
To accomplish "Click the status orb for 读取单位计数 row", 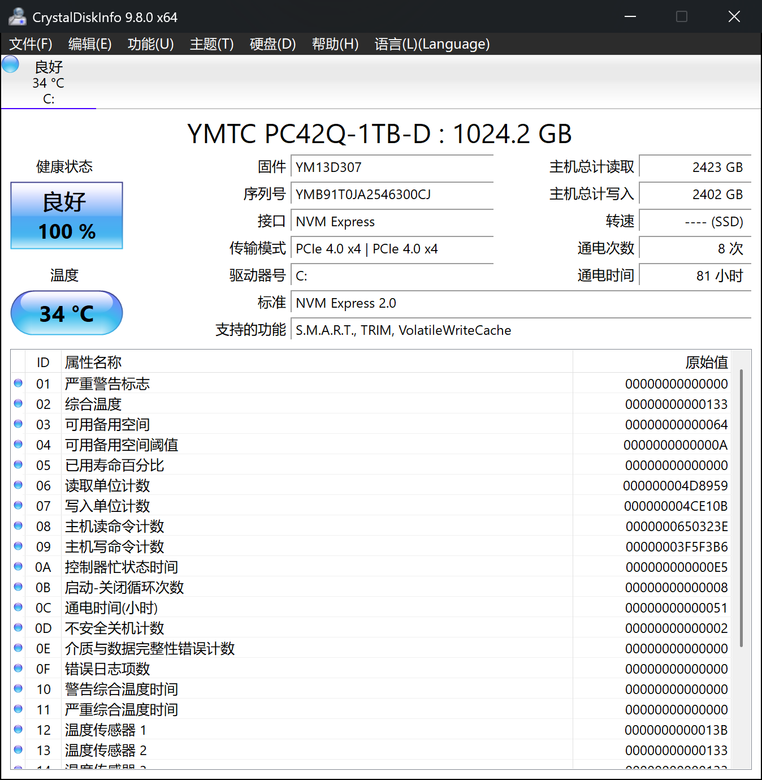I will click(x=18, y=485).
